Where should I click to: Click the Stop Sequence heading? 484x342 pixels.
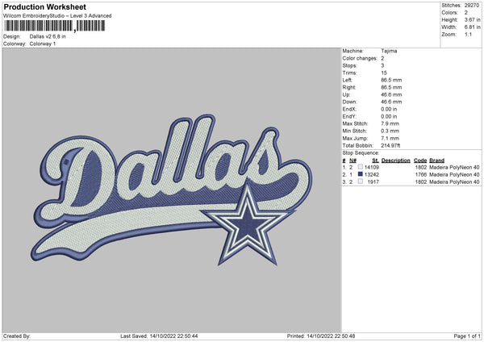[x=361, y=153]
